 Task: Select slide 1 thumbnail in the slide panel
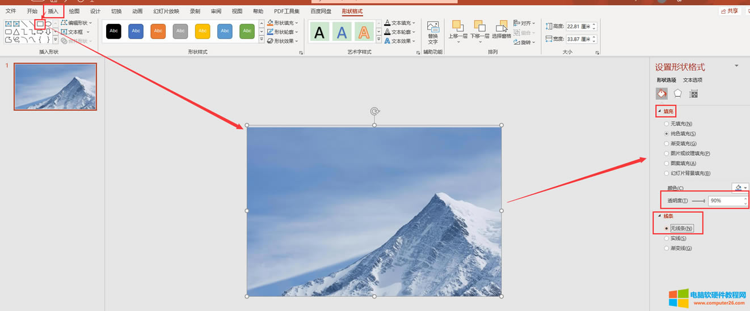(x=56, y=87)
